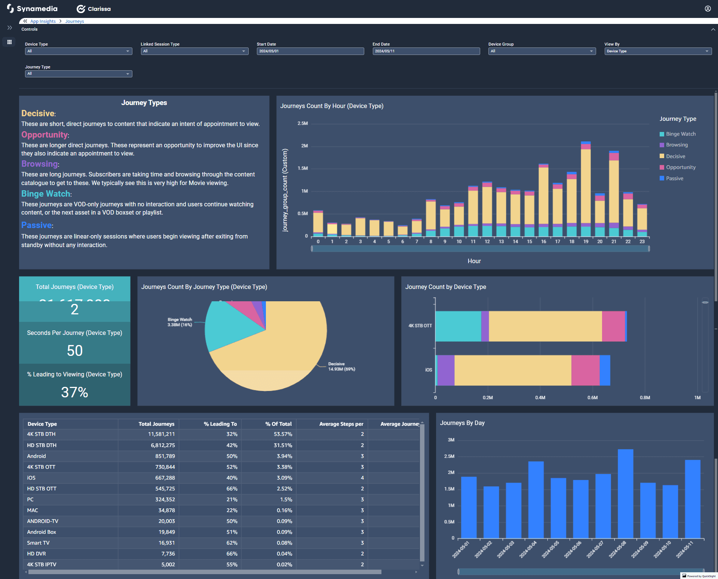Click the Powered by QuickSight badge
This screenshot has width=718, height=579.
tap(699, 576)
